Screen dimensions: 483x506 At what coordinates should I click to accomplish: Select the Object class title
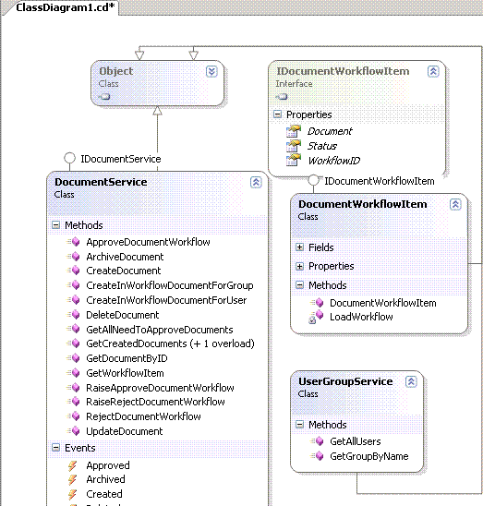click(116, 71)
